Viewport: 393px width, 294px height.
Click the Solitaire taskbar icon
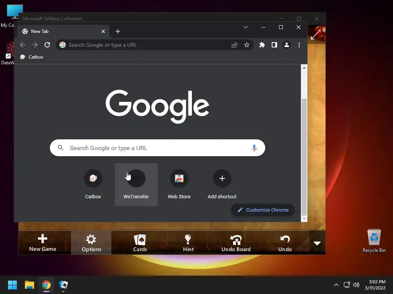click(63, 285)
